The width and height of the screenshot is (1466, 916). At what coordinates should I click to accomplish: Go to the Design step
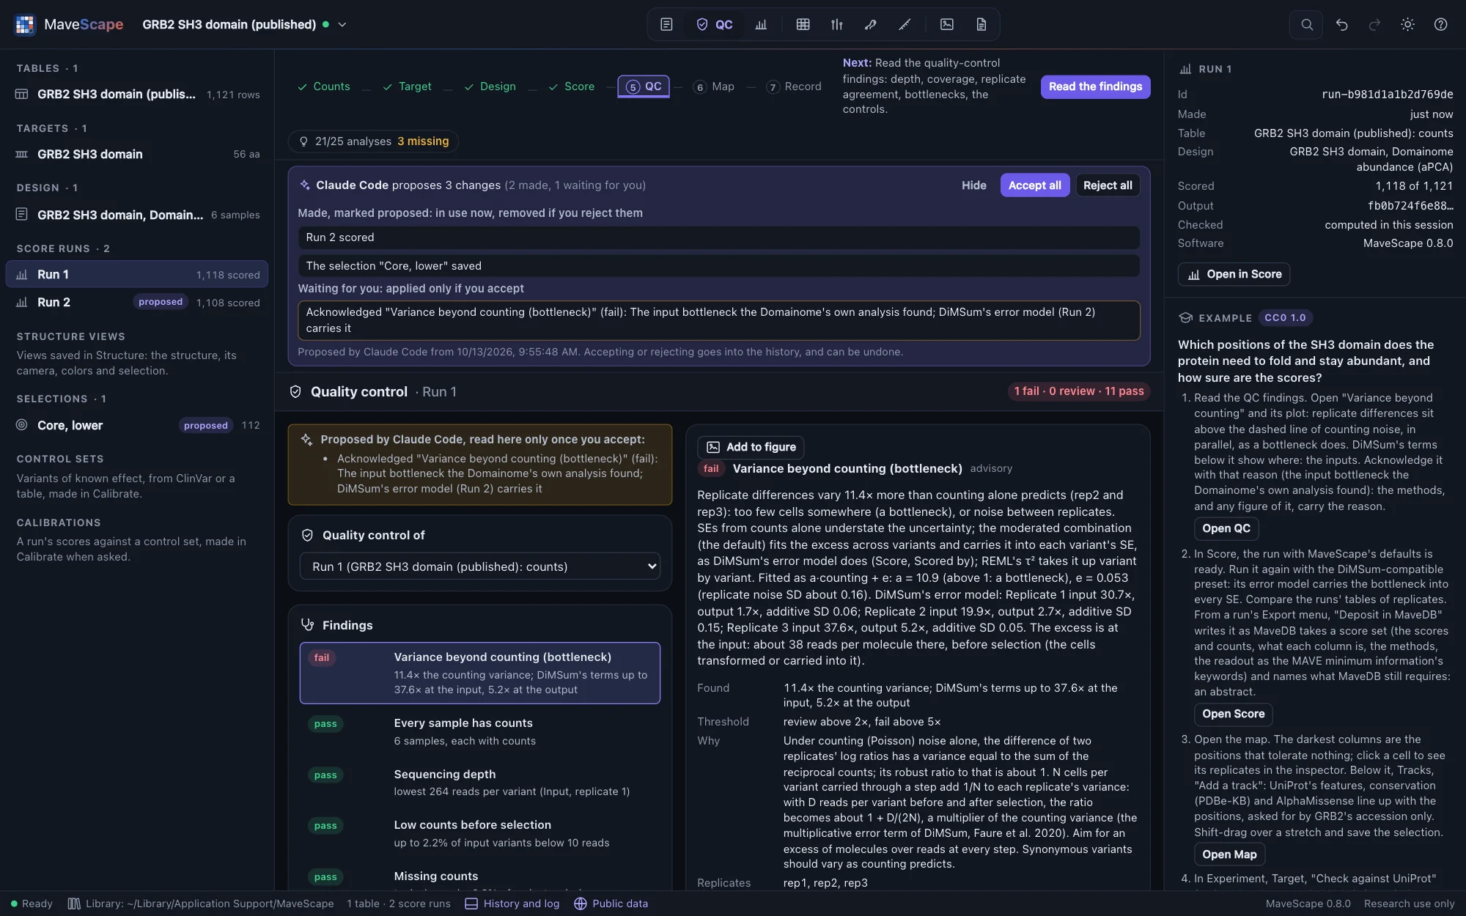point(490,86)
